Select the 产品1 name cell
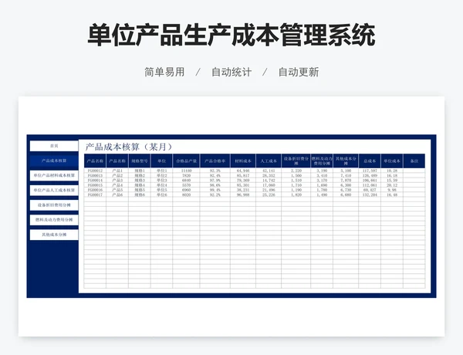Viewport: 463px width, 355px height. pos(117,171)
